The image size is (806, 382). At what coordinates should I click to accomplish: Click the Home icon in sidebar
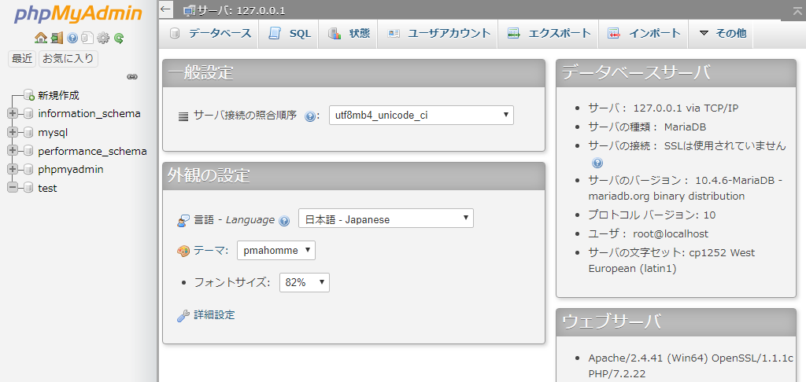coord(41,38)
